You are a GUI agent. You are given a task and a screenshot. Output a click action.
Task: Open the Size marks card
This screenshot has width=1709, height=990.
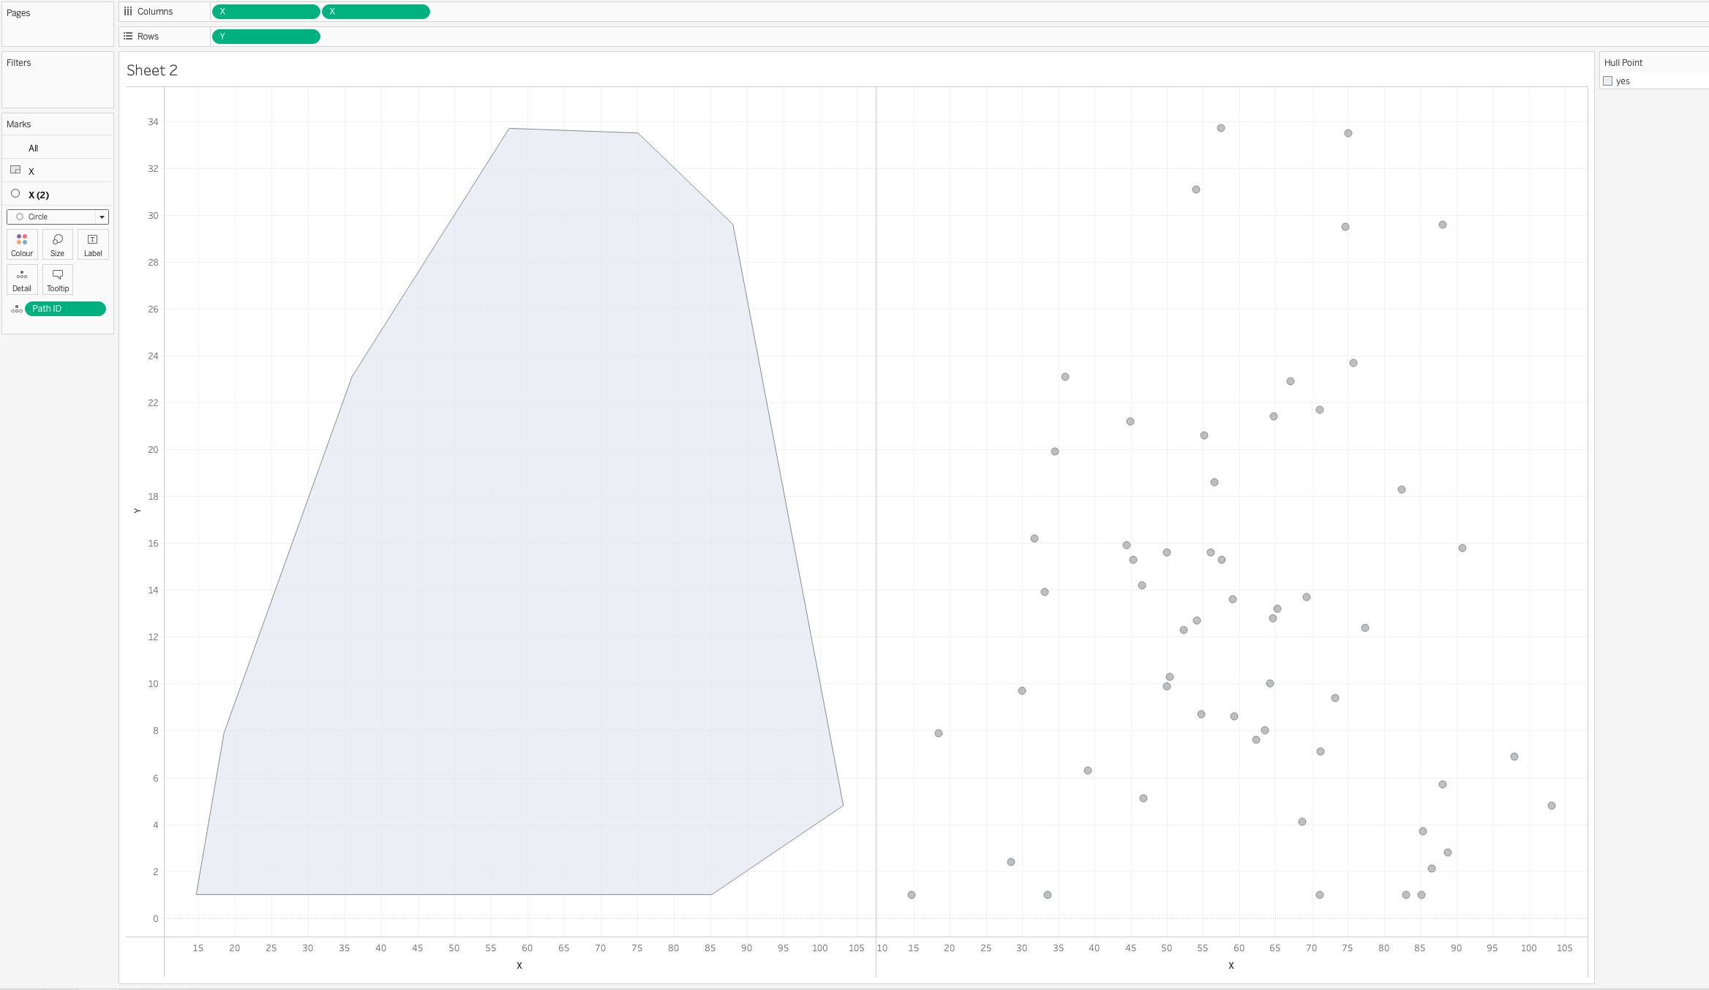57,244
